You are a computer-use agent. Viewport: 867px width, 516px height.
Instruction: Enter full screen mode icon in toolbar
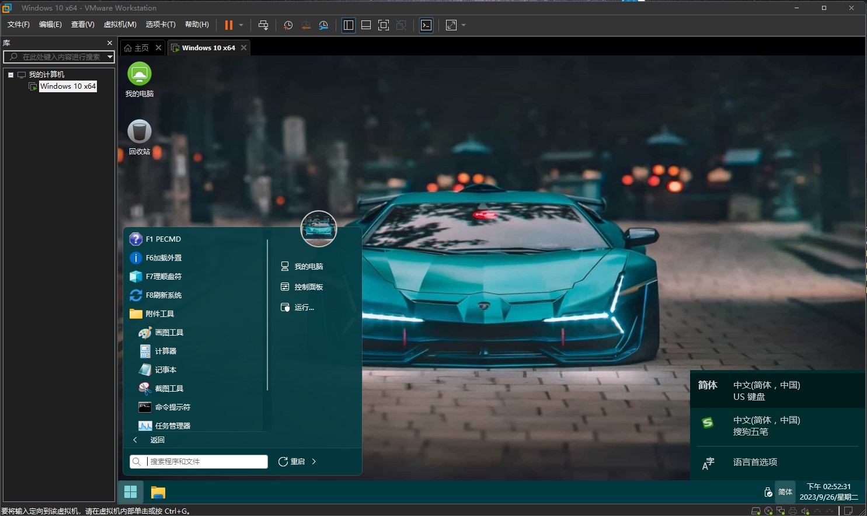(x=384, y=25)
